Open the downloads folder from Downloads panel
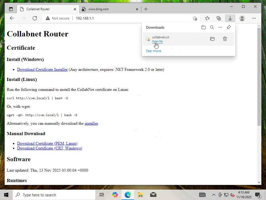266x200 pixels. click(x=204, y=27)
